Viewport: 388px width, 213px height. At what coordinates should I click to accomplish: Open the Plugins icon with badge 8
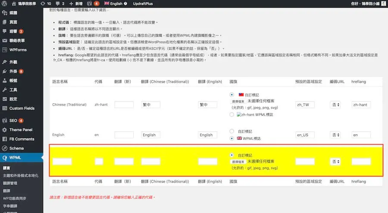click(x=4, y=71)
